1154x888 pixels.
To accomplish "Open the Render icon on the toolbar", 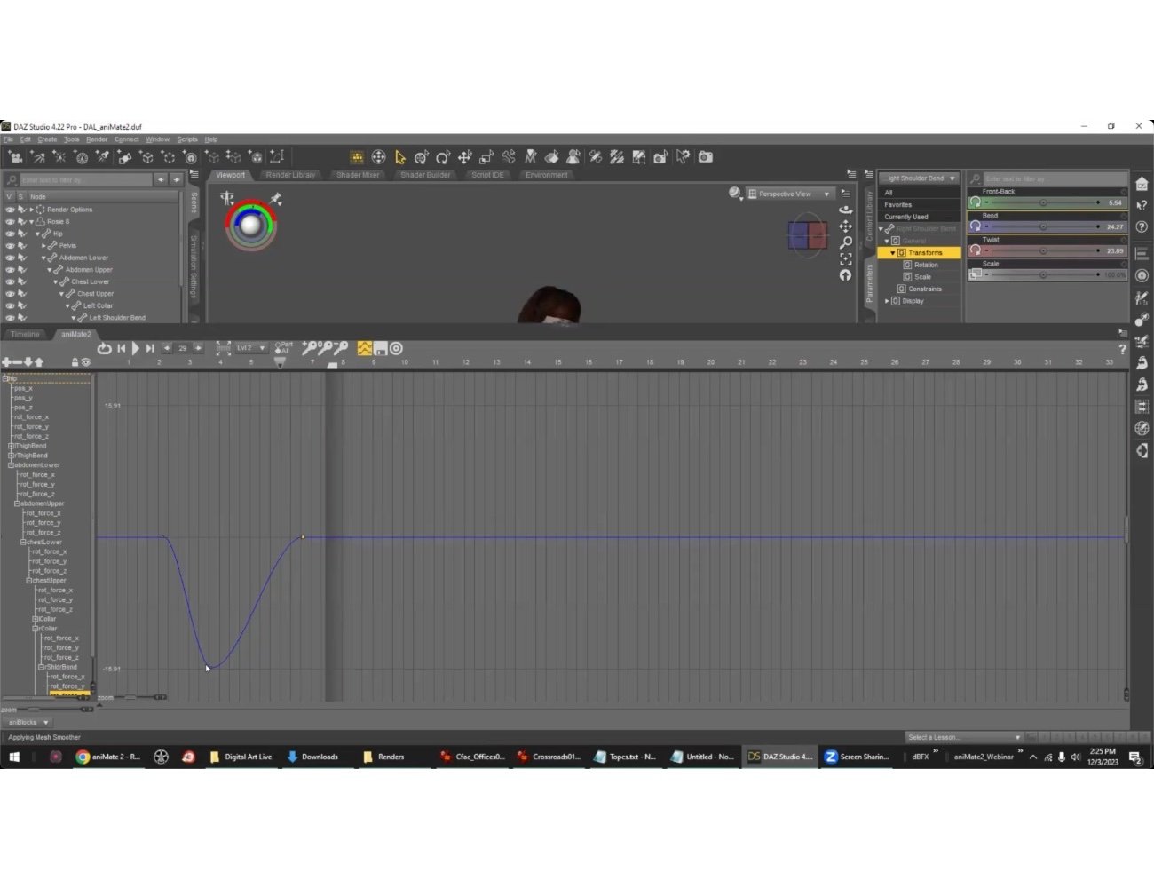I will pyautogui.click(x=704, y=157).
